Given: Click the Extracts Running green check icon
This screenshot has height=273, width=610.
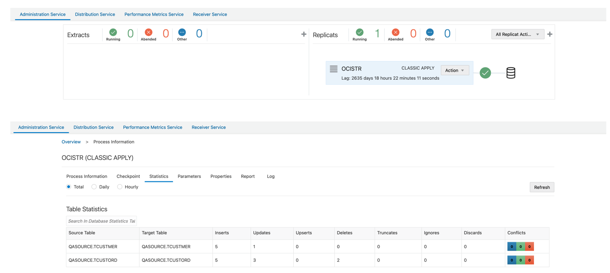Looking at the screenshot, I should pyautogui.click(x=113, y=32).
